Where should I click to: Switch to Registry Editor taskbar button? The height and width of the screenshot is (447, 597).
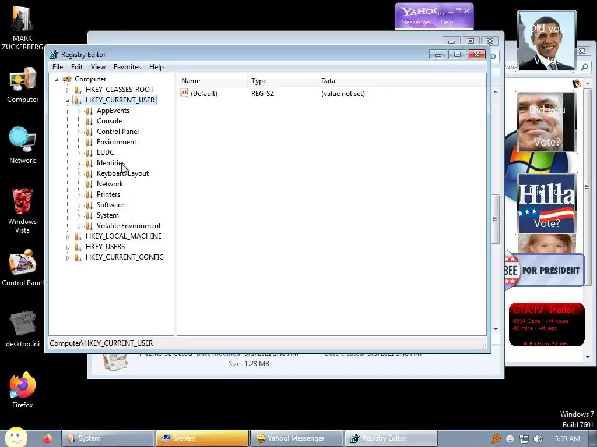tap(391, 438)
